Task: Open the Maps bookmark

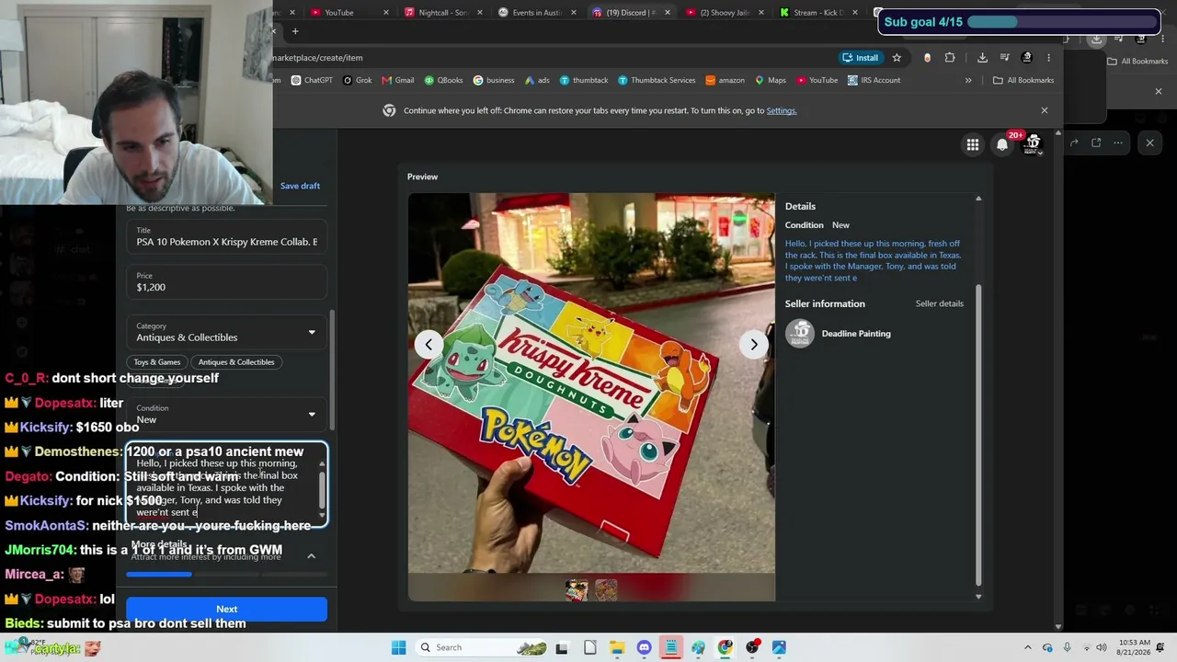Action: click(x=771, y=80)
